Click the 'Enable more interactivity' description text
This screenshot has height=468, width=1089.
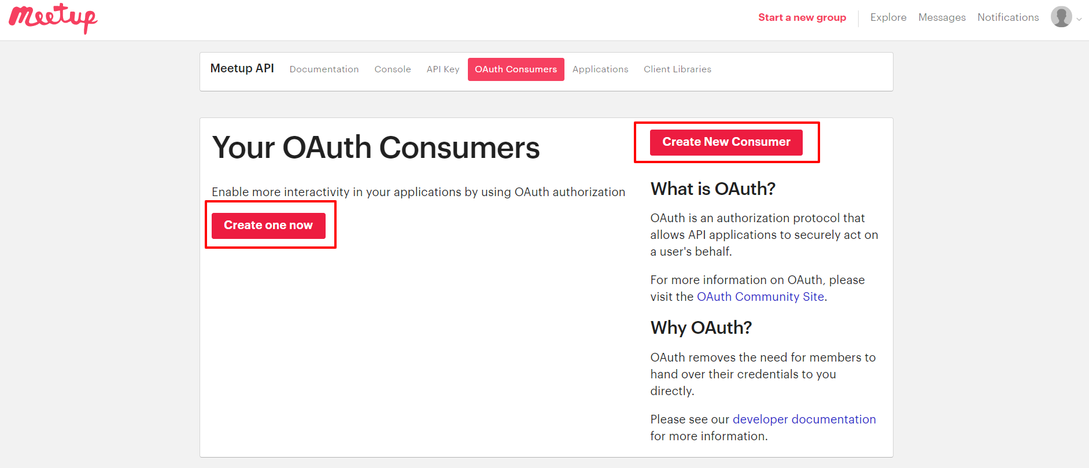[419, 192]
